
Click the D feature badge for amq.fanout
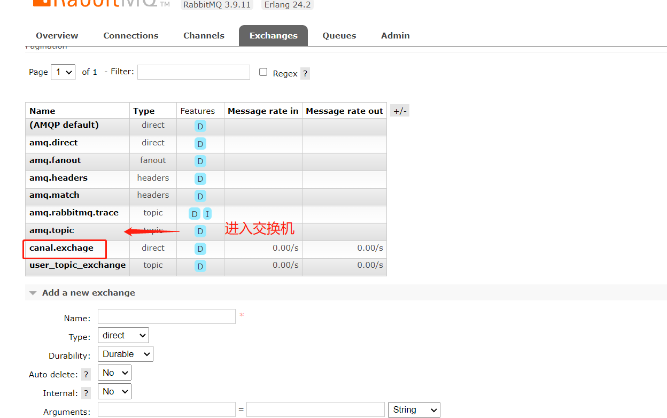(200, 161)
